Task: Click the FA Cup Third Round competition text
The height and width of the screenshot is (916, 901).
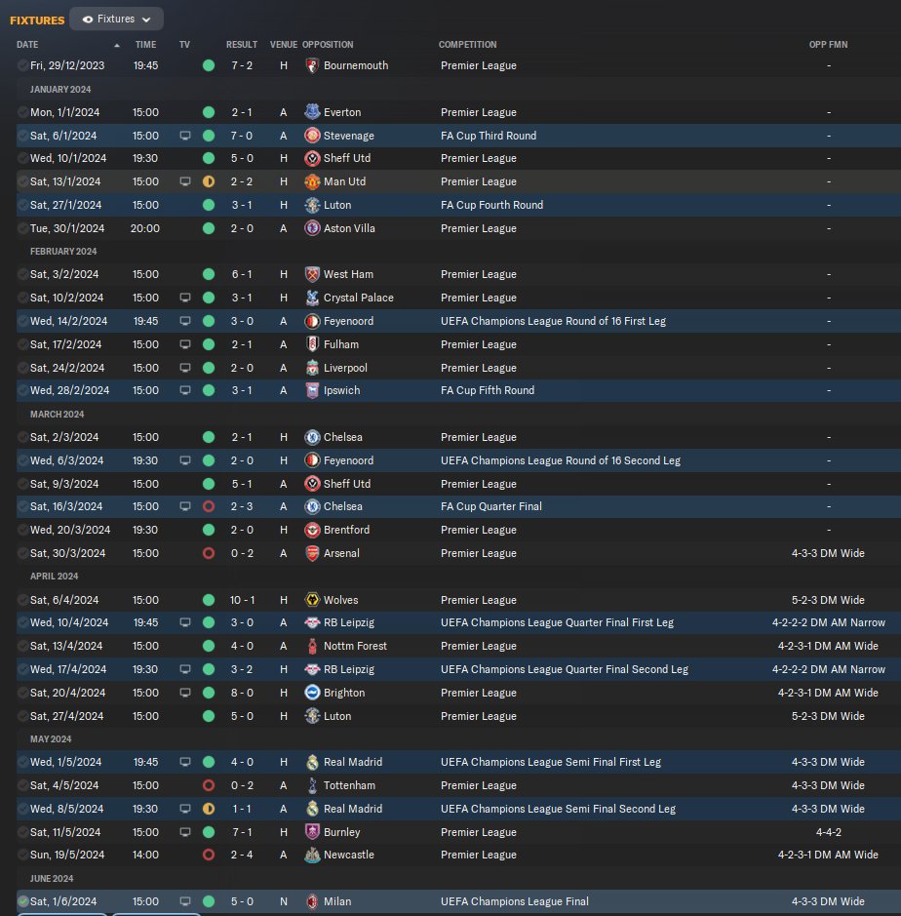Action: tap(489, 136)
